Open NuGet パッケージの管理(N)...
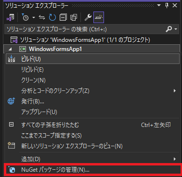This screenshot has height=177, width=182. click(x=92, y=170)
